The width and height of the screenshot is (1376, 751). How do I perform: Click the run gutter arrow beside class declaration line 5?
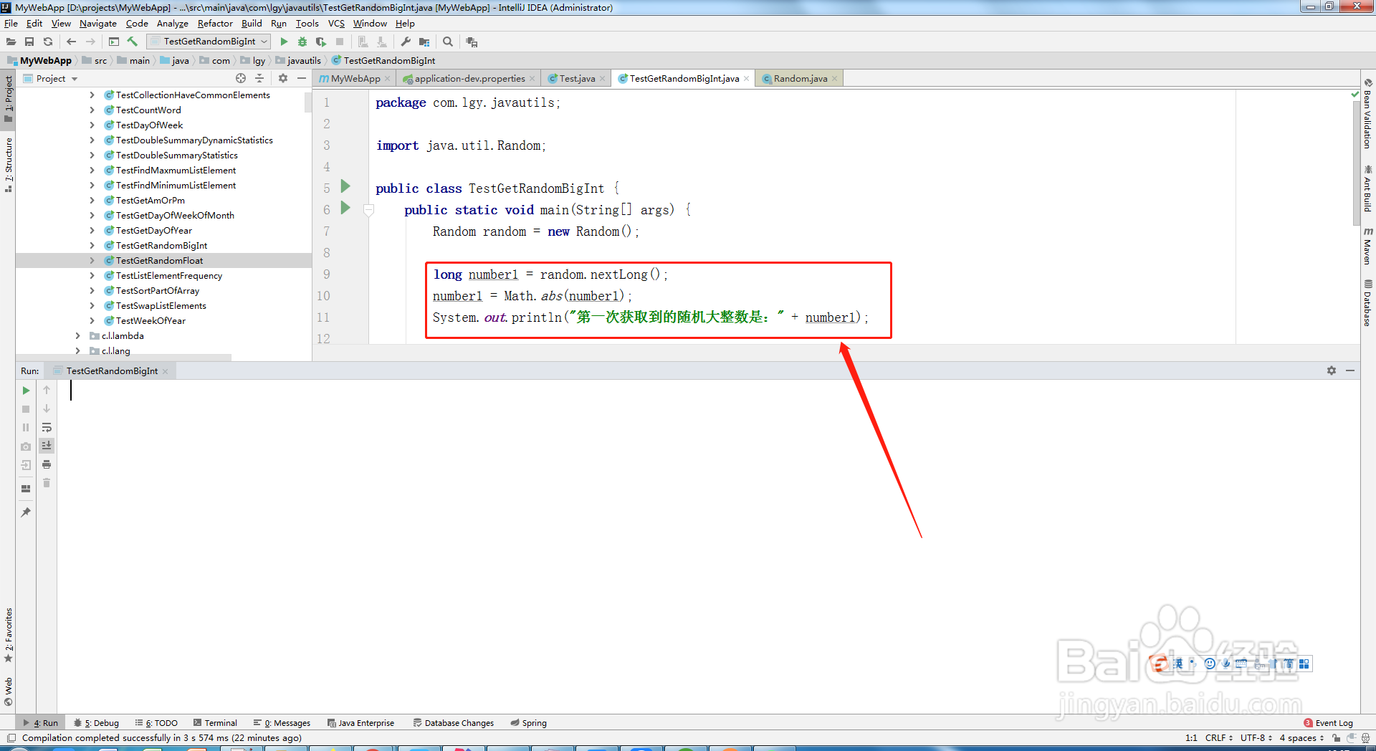tap(345, 186)
